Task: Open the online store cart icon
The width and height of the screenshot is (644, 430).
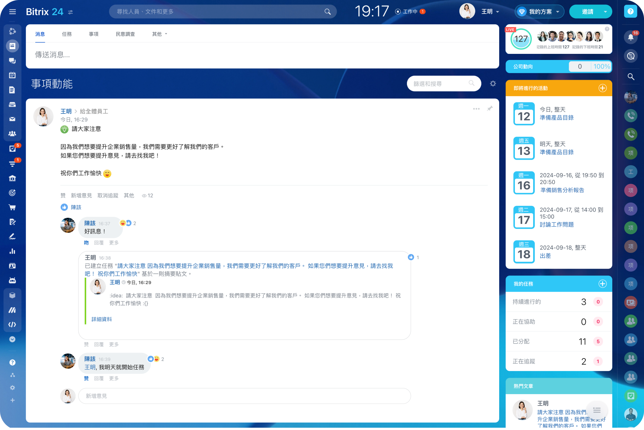Action: point(12,207)
